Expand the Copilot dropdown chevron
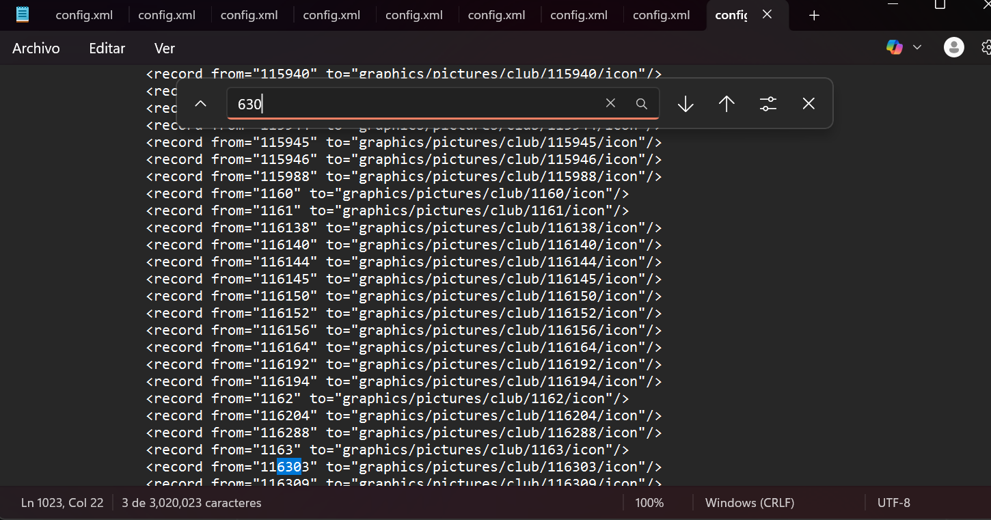The height and width of the screenshot is (520, 991). tap(917, 47)
